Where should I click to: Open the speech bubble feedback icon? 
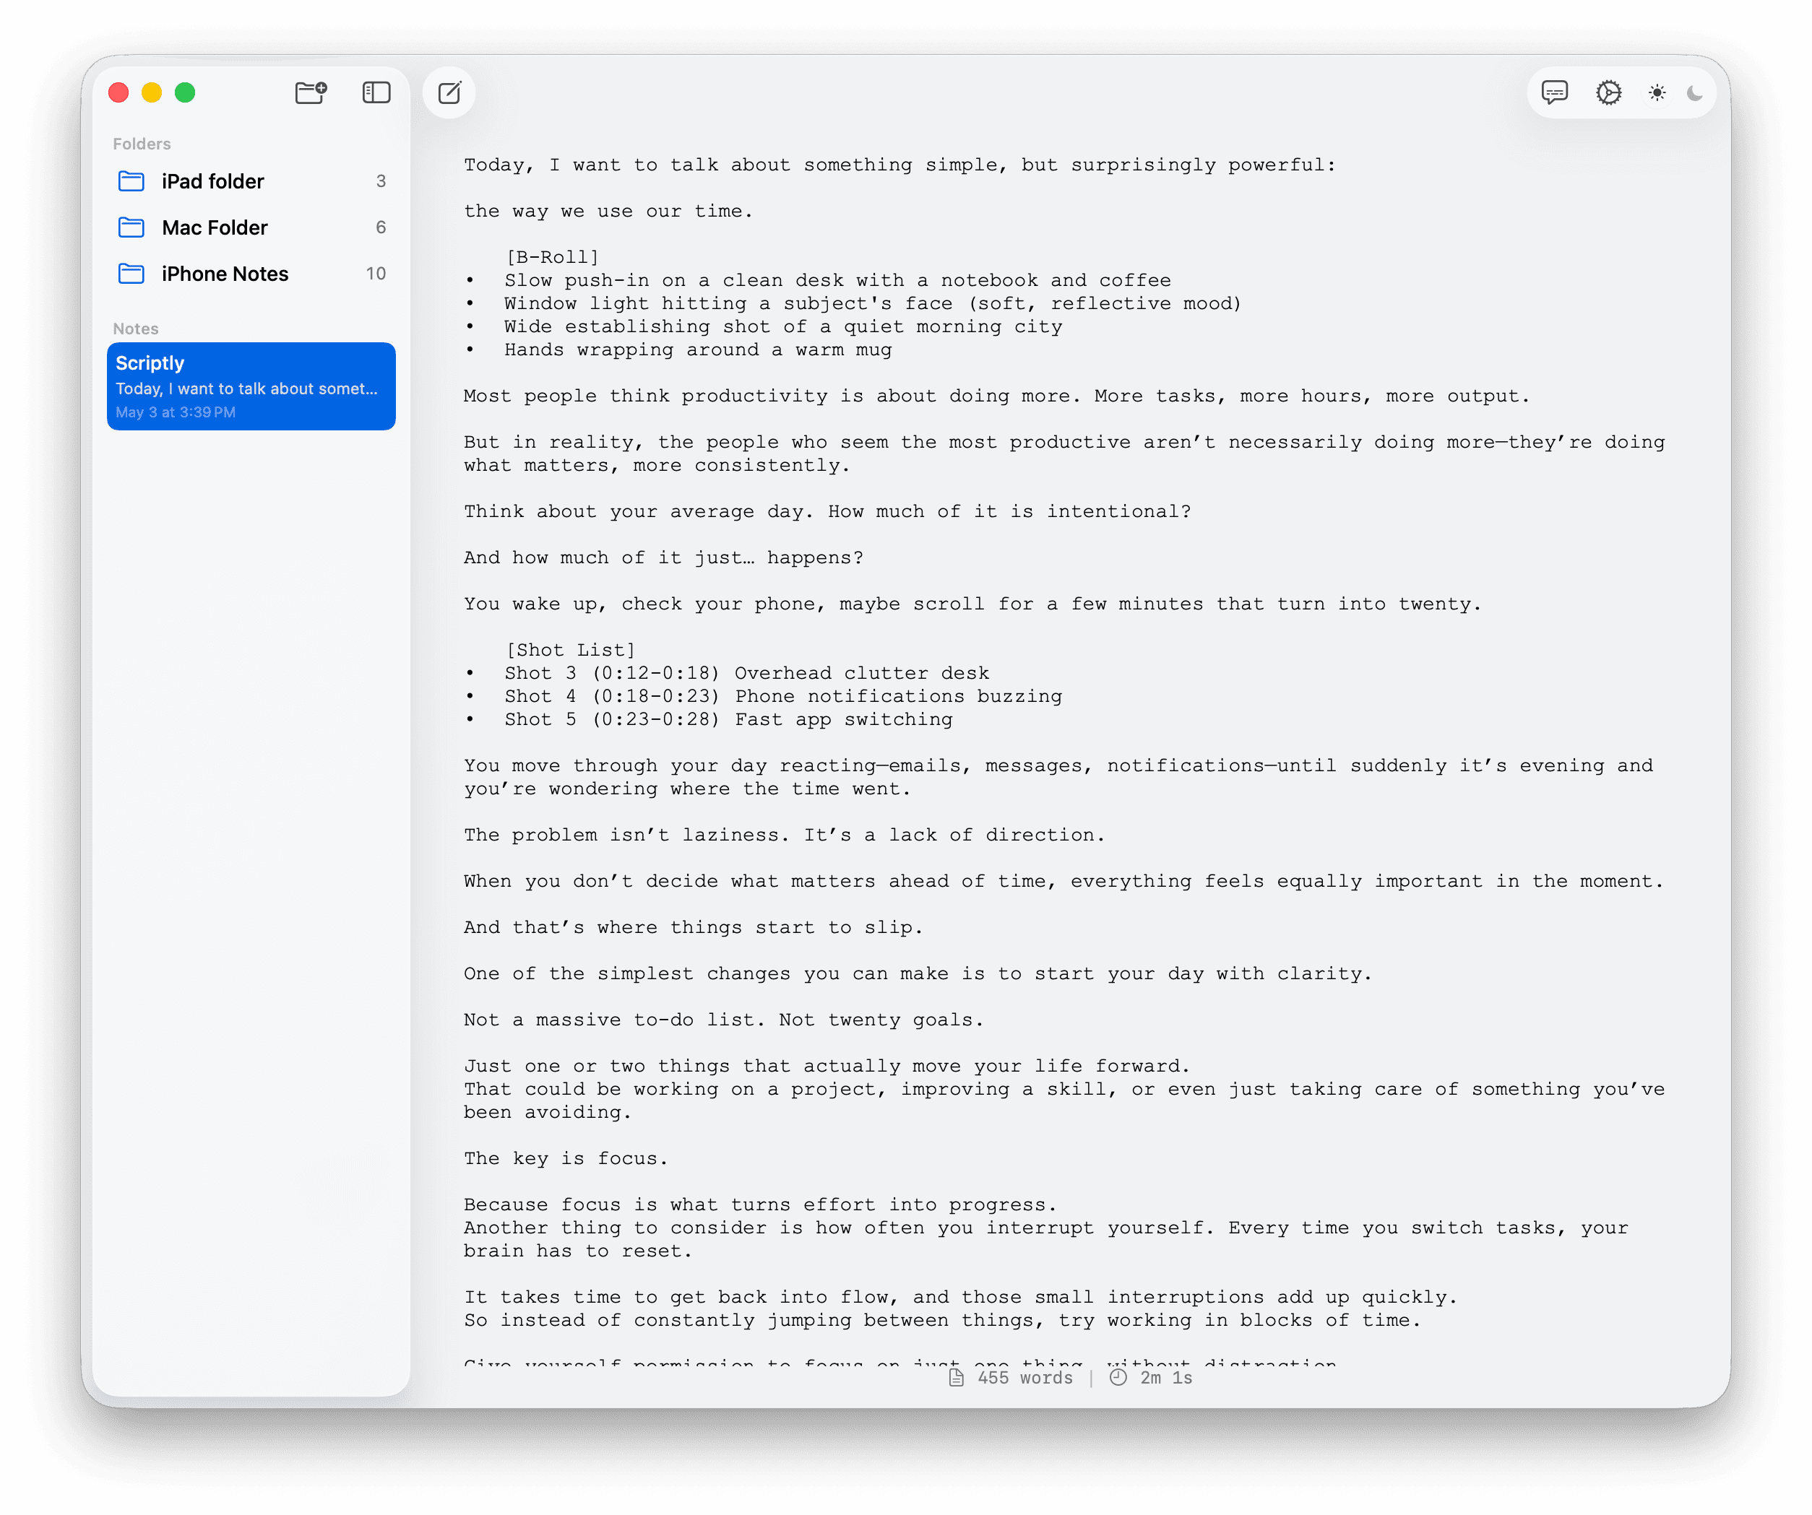coord(1555,92)
